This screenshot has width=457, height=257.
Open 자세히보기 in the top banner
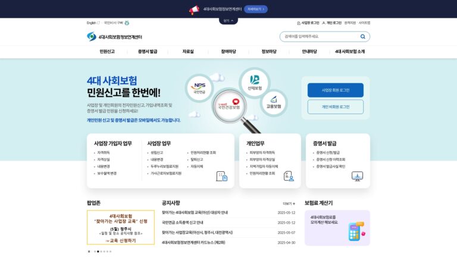pos(256,9)
